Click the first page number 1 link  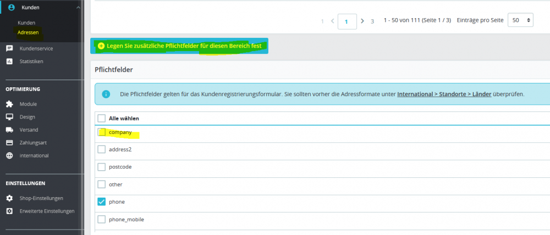coord(322,21)
